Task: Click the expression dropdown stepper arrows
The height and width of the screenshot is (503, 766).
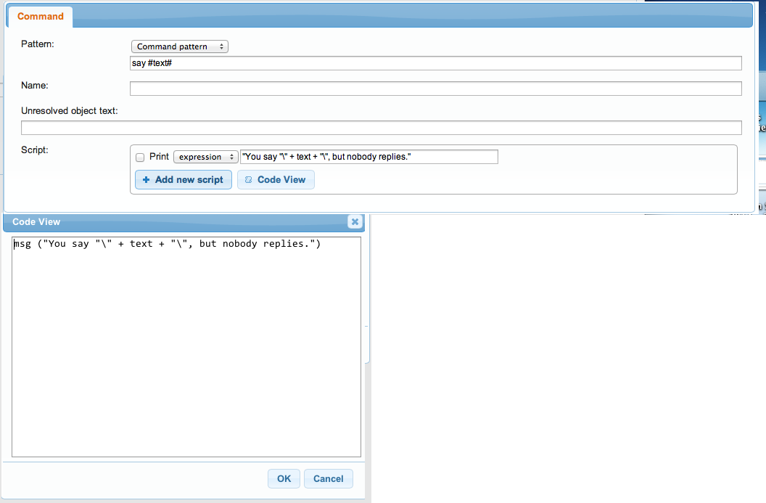Action: click(231, 156)
